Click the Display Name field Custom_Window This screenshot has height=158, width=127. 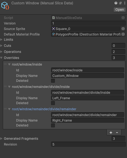[88, 76]
